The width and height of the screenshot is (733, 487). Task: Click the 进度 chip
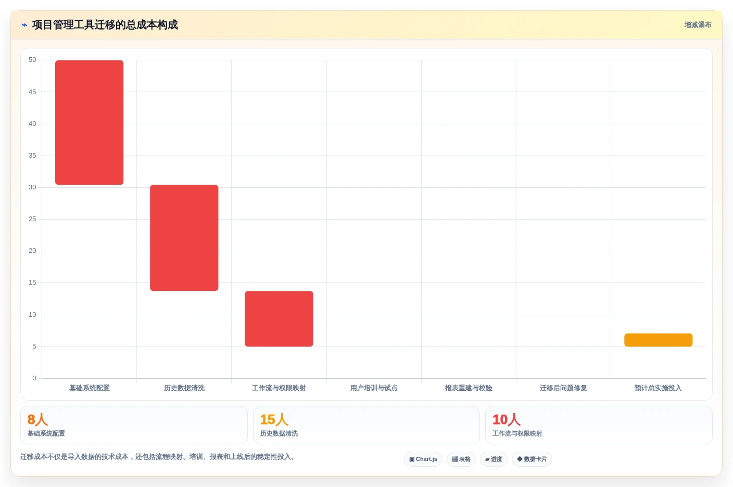494,459
